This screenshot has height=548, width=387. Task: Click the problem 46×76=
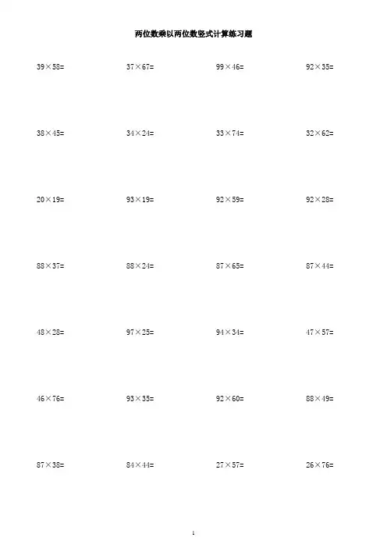coord(50,399)
